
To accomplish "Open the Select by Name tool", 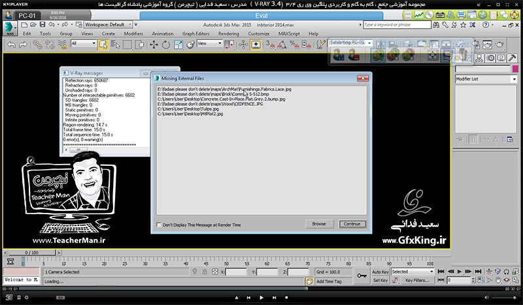I will click(x=115, y=44).
